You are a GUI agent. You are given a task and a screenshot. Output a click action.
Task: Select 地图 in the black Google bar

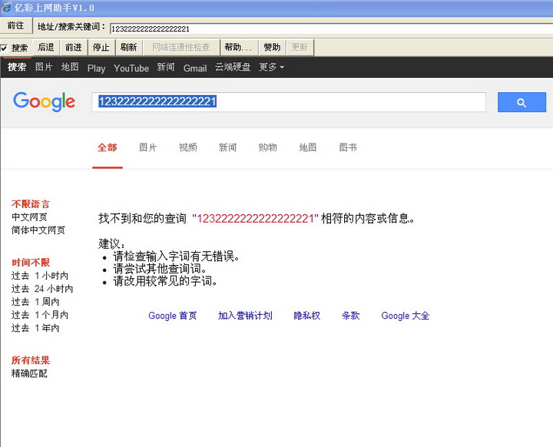pyautogui.click(x=70, y=67)
